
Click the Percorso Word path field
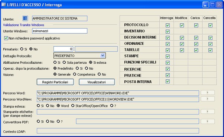click(118, 93)
